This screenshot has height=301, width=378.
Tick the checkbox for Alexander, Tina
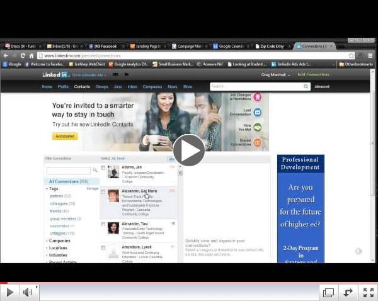click(x=103, y=224)
